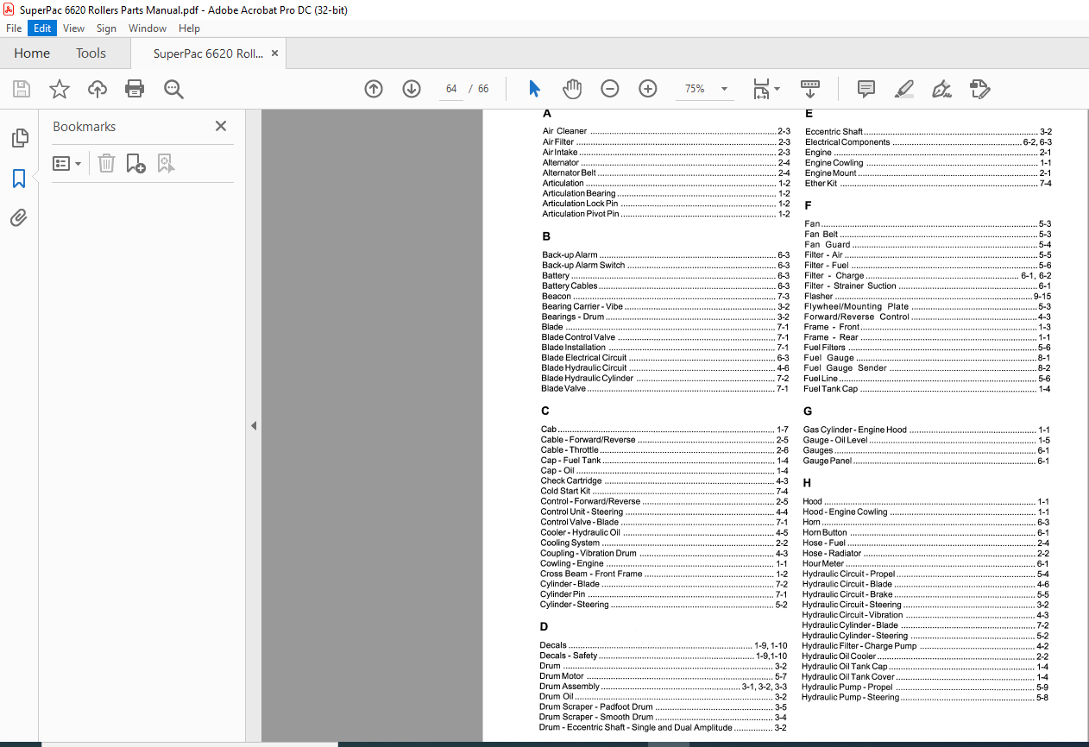
Task: Collapse the navigation pane arrow
Action: pyautogui.click(x=254, y=426)
